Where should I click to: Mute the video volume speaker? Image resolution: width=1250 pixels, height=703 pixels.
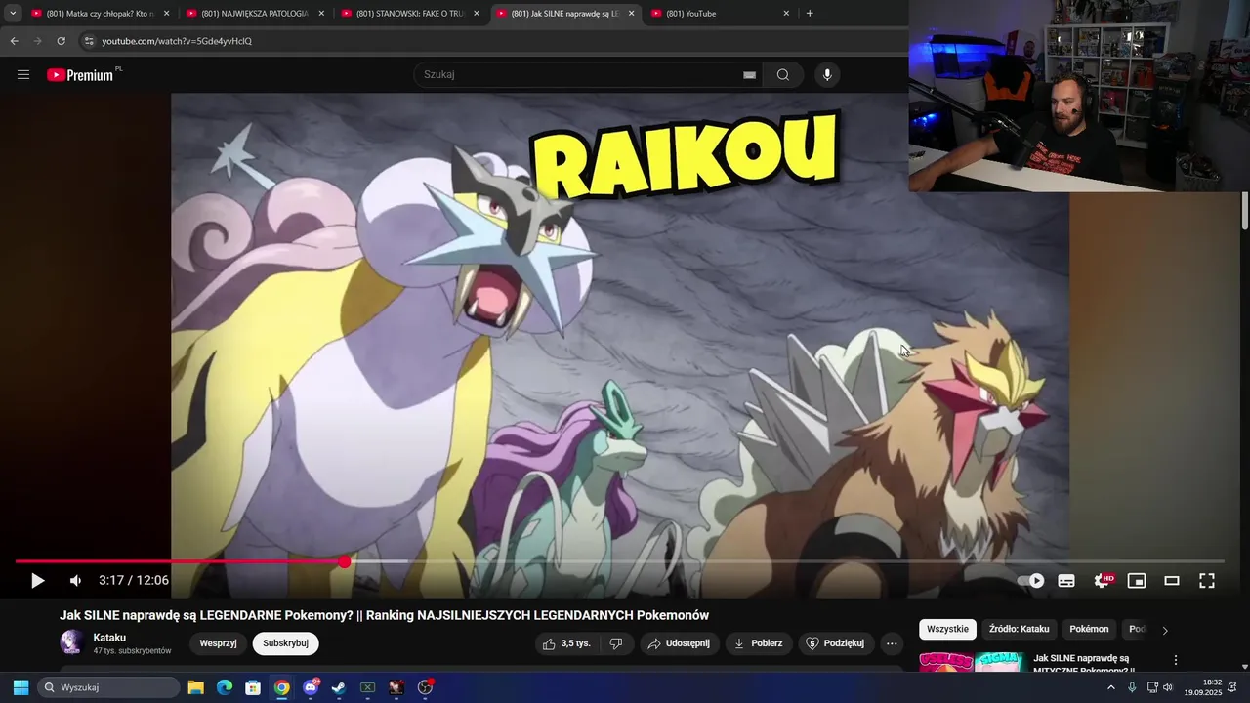click(75, 581)
